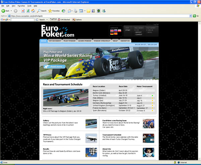Screen dimensions: 201x165
Task: Click the Research books toolbar icon
Action: [x=93, y=11]
